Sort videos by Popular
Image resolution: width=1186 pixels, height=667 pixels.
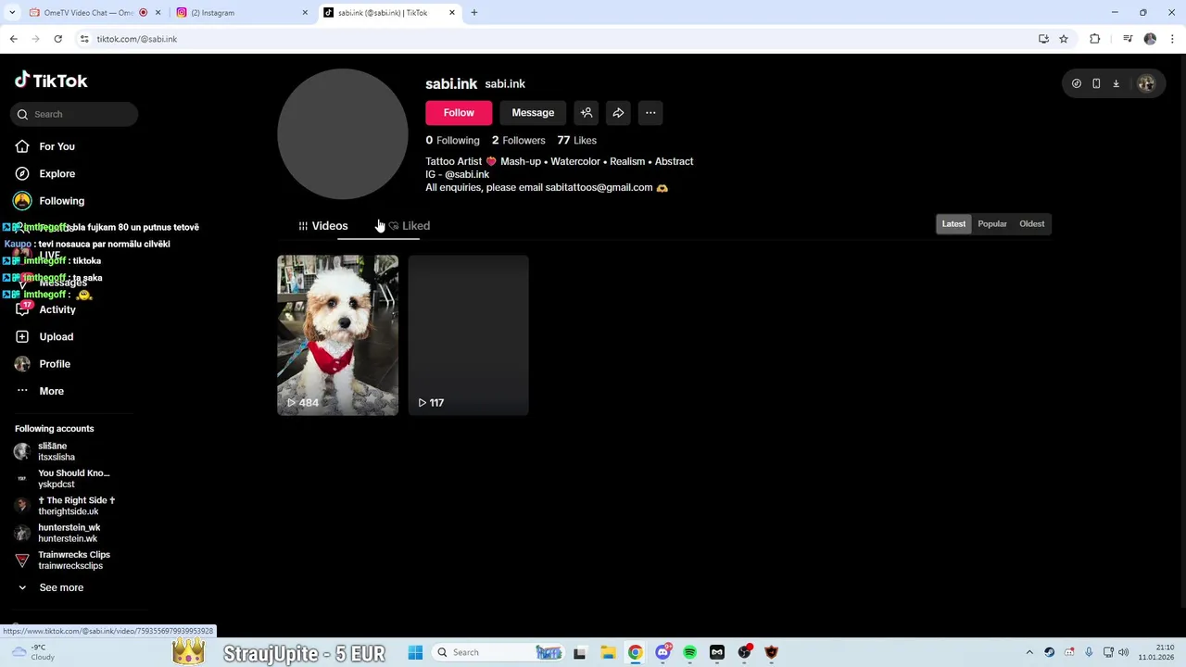[992, 224]
